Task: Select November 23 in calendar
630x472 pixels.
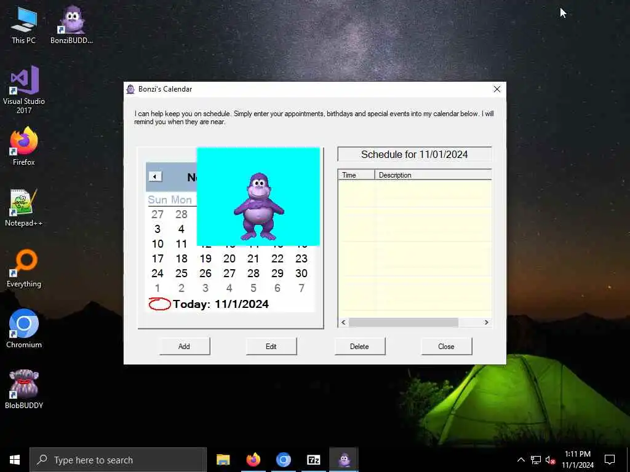Action: [x=301, y=259]
